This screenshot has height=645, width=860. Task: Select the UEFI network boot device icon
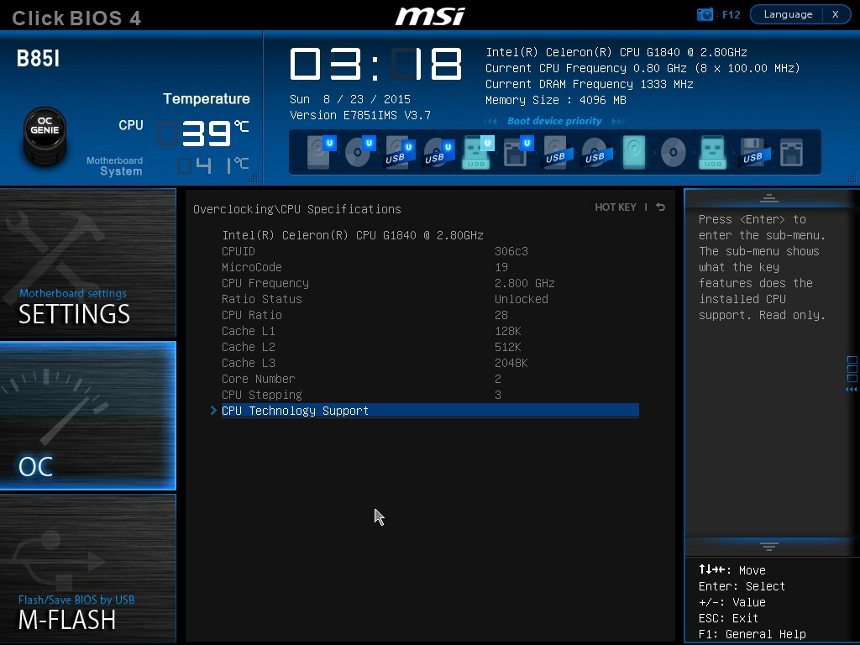[x=517, y=152]
